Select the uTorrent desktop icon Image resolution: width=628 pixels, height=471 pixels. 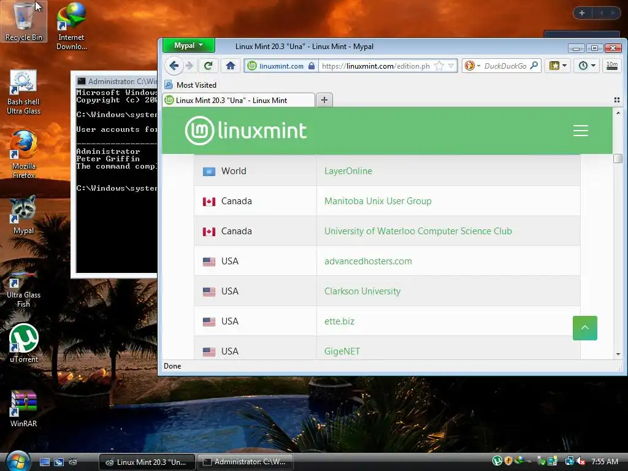click(x=24, y=343)
